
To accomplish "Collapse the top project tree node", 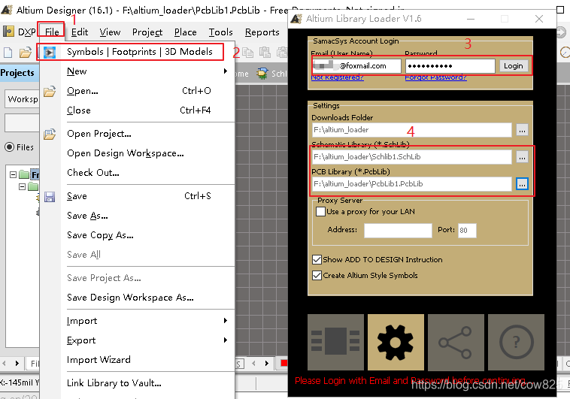I will (x=13, y=175).
